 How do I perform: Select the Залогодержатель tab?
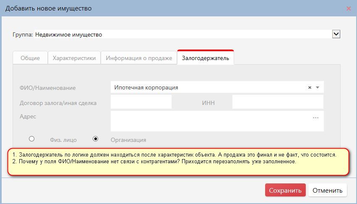[x=205, y=58]
